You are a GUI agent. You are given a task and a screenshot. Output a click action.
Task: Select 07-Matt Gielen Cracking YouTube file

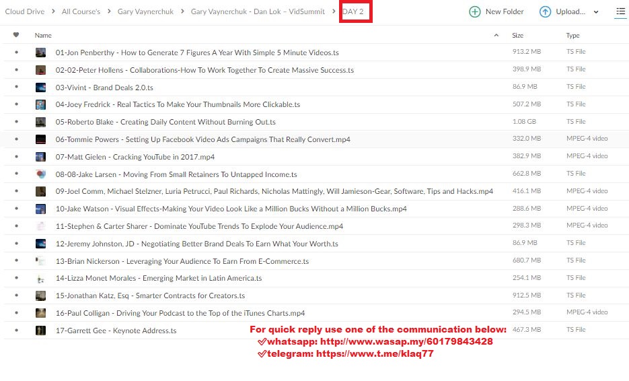coord(135,157)
